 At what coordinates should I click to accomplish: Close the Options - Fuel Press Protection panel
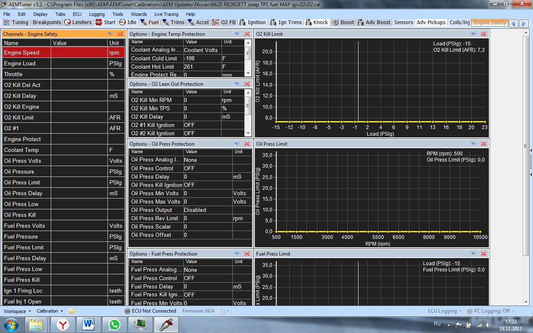pos(247,253)
